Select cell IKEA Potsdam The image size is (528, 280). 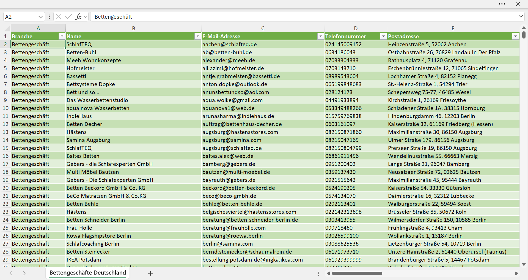134,260
